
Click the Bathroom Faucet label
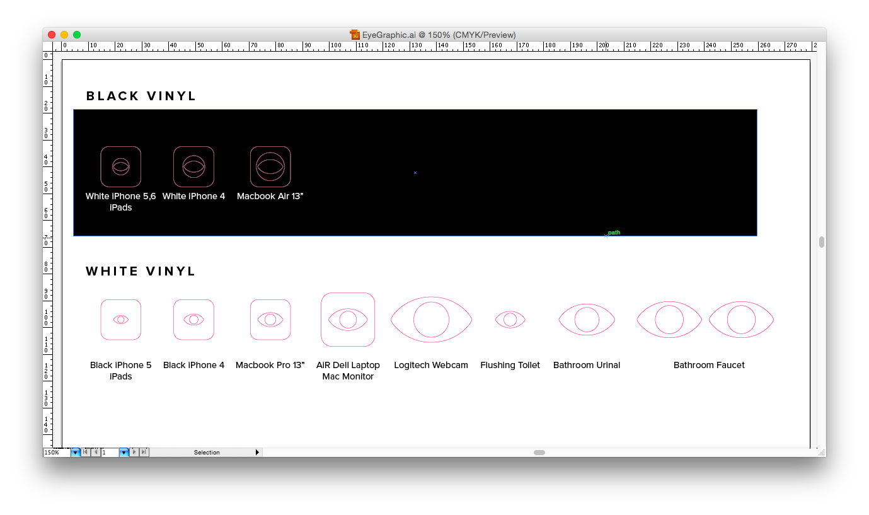[x=709, y=365]
